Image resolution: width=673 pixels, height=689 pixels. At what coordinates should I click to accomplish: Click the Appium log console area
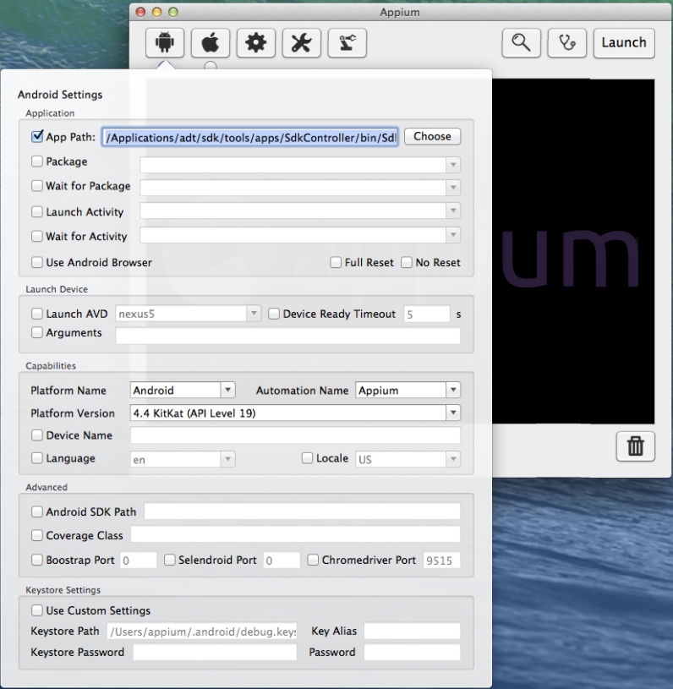point(573,251)
